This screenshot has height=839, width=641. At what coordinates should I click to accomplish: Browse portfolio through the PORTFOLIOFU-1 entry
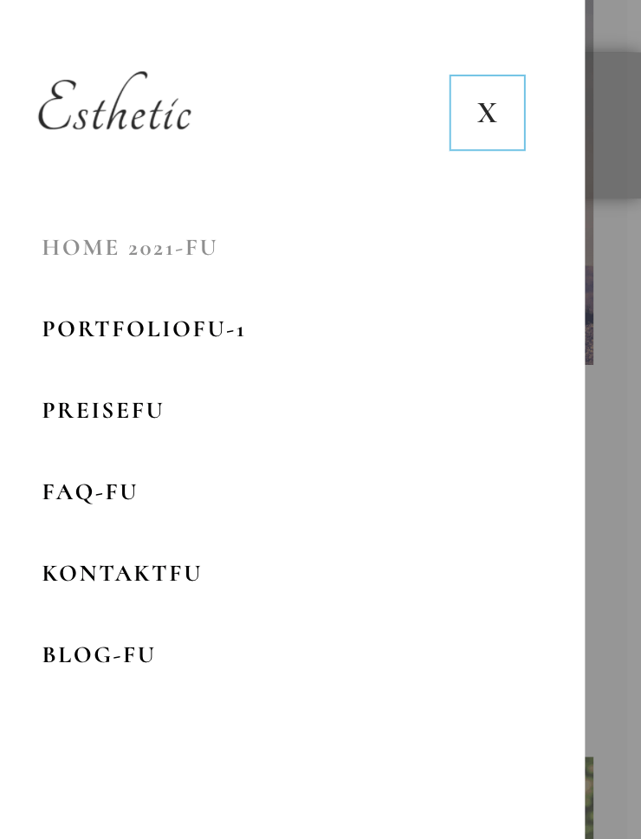143,329
